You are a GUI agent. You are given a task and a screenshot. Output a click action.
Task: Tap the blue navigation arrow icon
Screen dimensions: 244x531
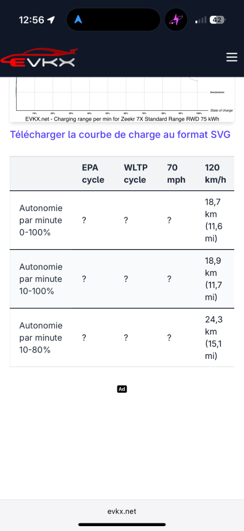click(79, 20)
